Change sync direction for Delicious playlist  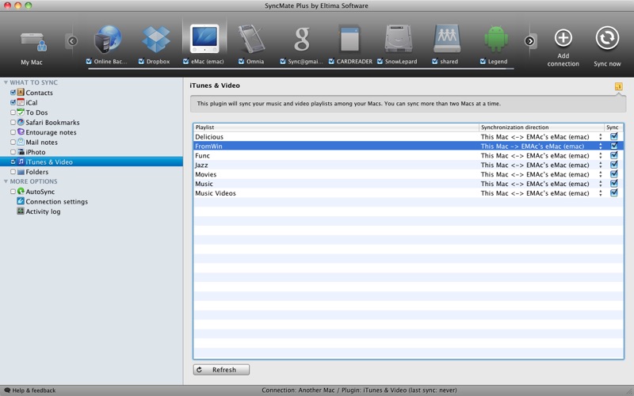tap(601, 137)
